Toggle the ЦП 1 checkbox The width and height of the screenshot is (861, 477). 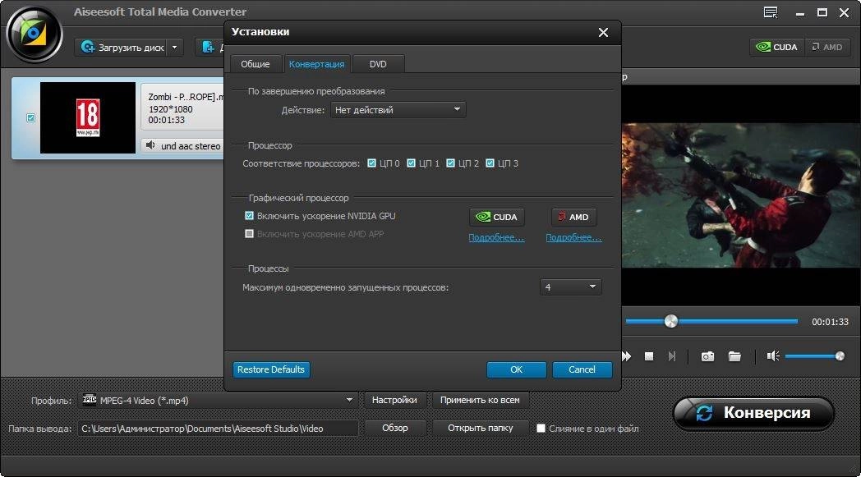412,163
